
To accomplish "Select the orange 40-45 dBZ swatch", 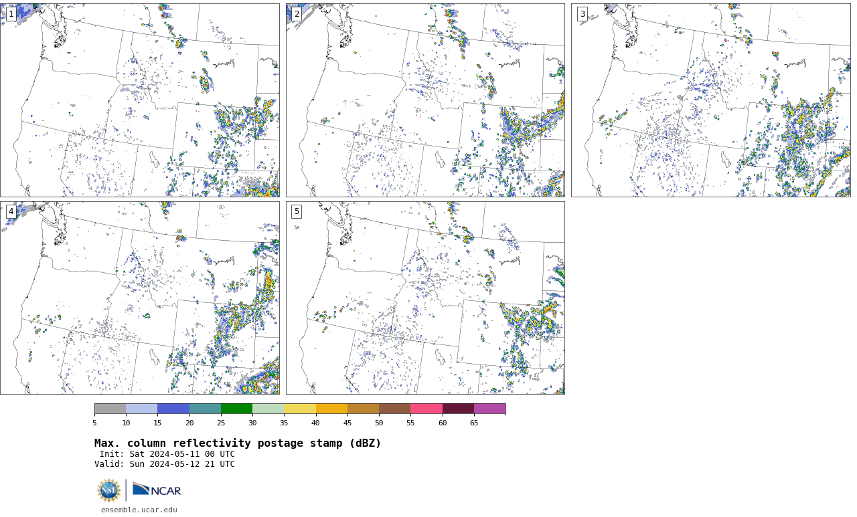I will (x=331, y=409).
